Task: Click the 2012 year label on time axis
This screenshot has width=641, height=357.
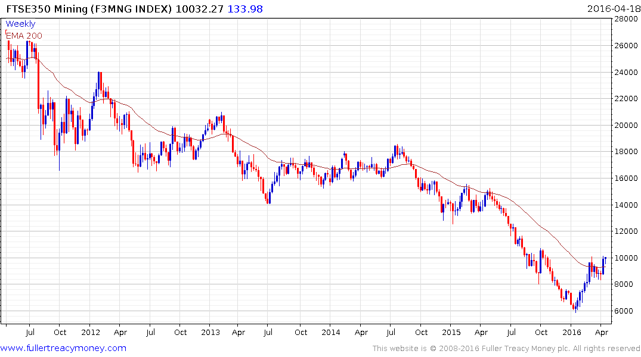Action: pos(91,332)
